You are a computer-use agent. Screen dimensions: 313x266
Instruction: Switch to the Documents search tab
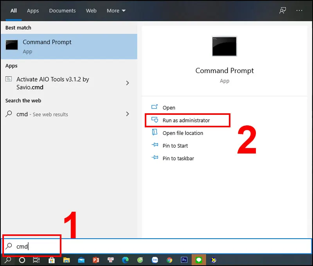62,11
